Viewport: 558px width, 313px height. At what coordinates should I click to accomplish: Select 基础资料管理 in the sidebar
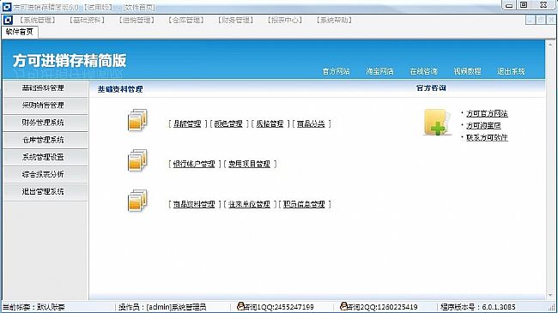45,87
